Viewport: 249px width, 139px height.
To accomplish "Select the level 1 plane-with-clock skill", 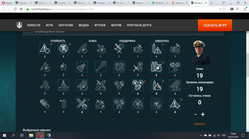I will coord(101,48).
